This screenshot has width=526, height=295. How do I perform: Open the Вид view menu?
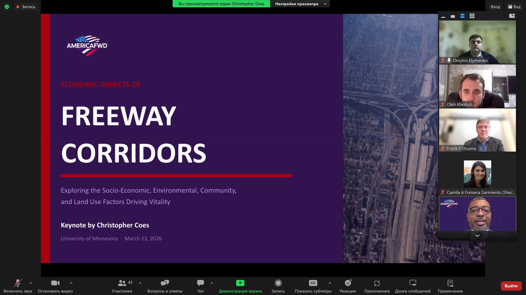tap(514, 7)
